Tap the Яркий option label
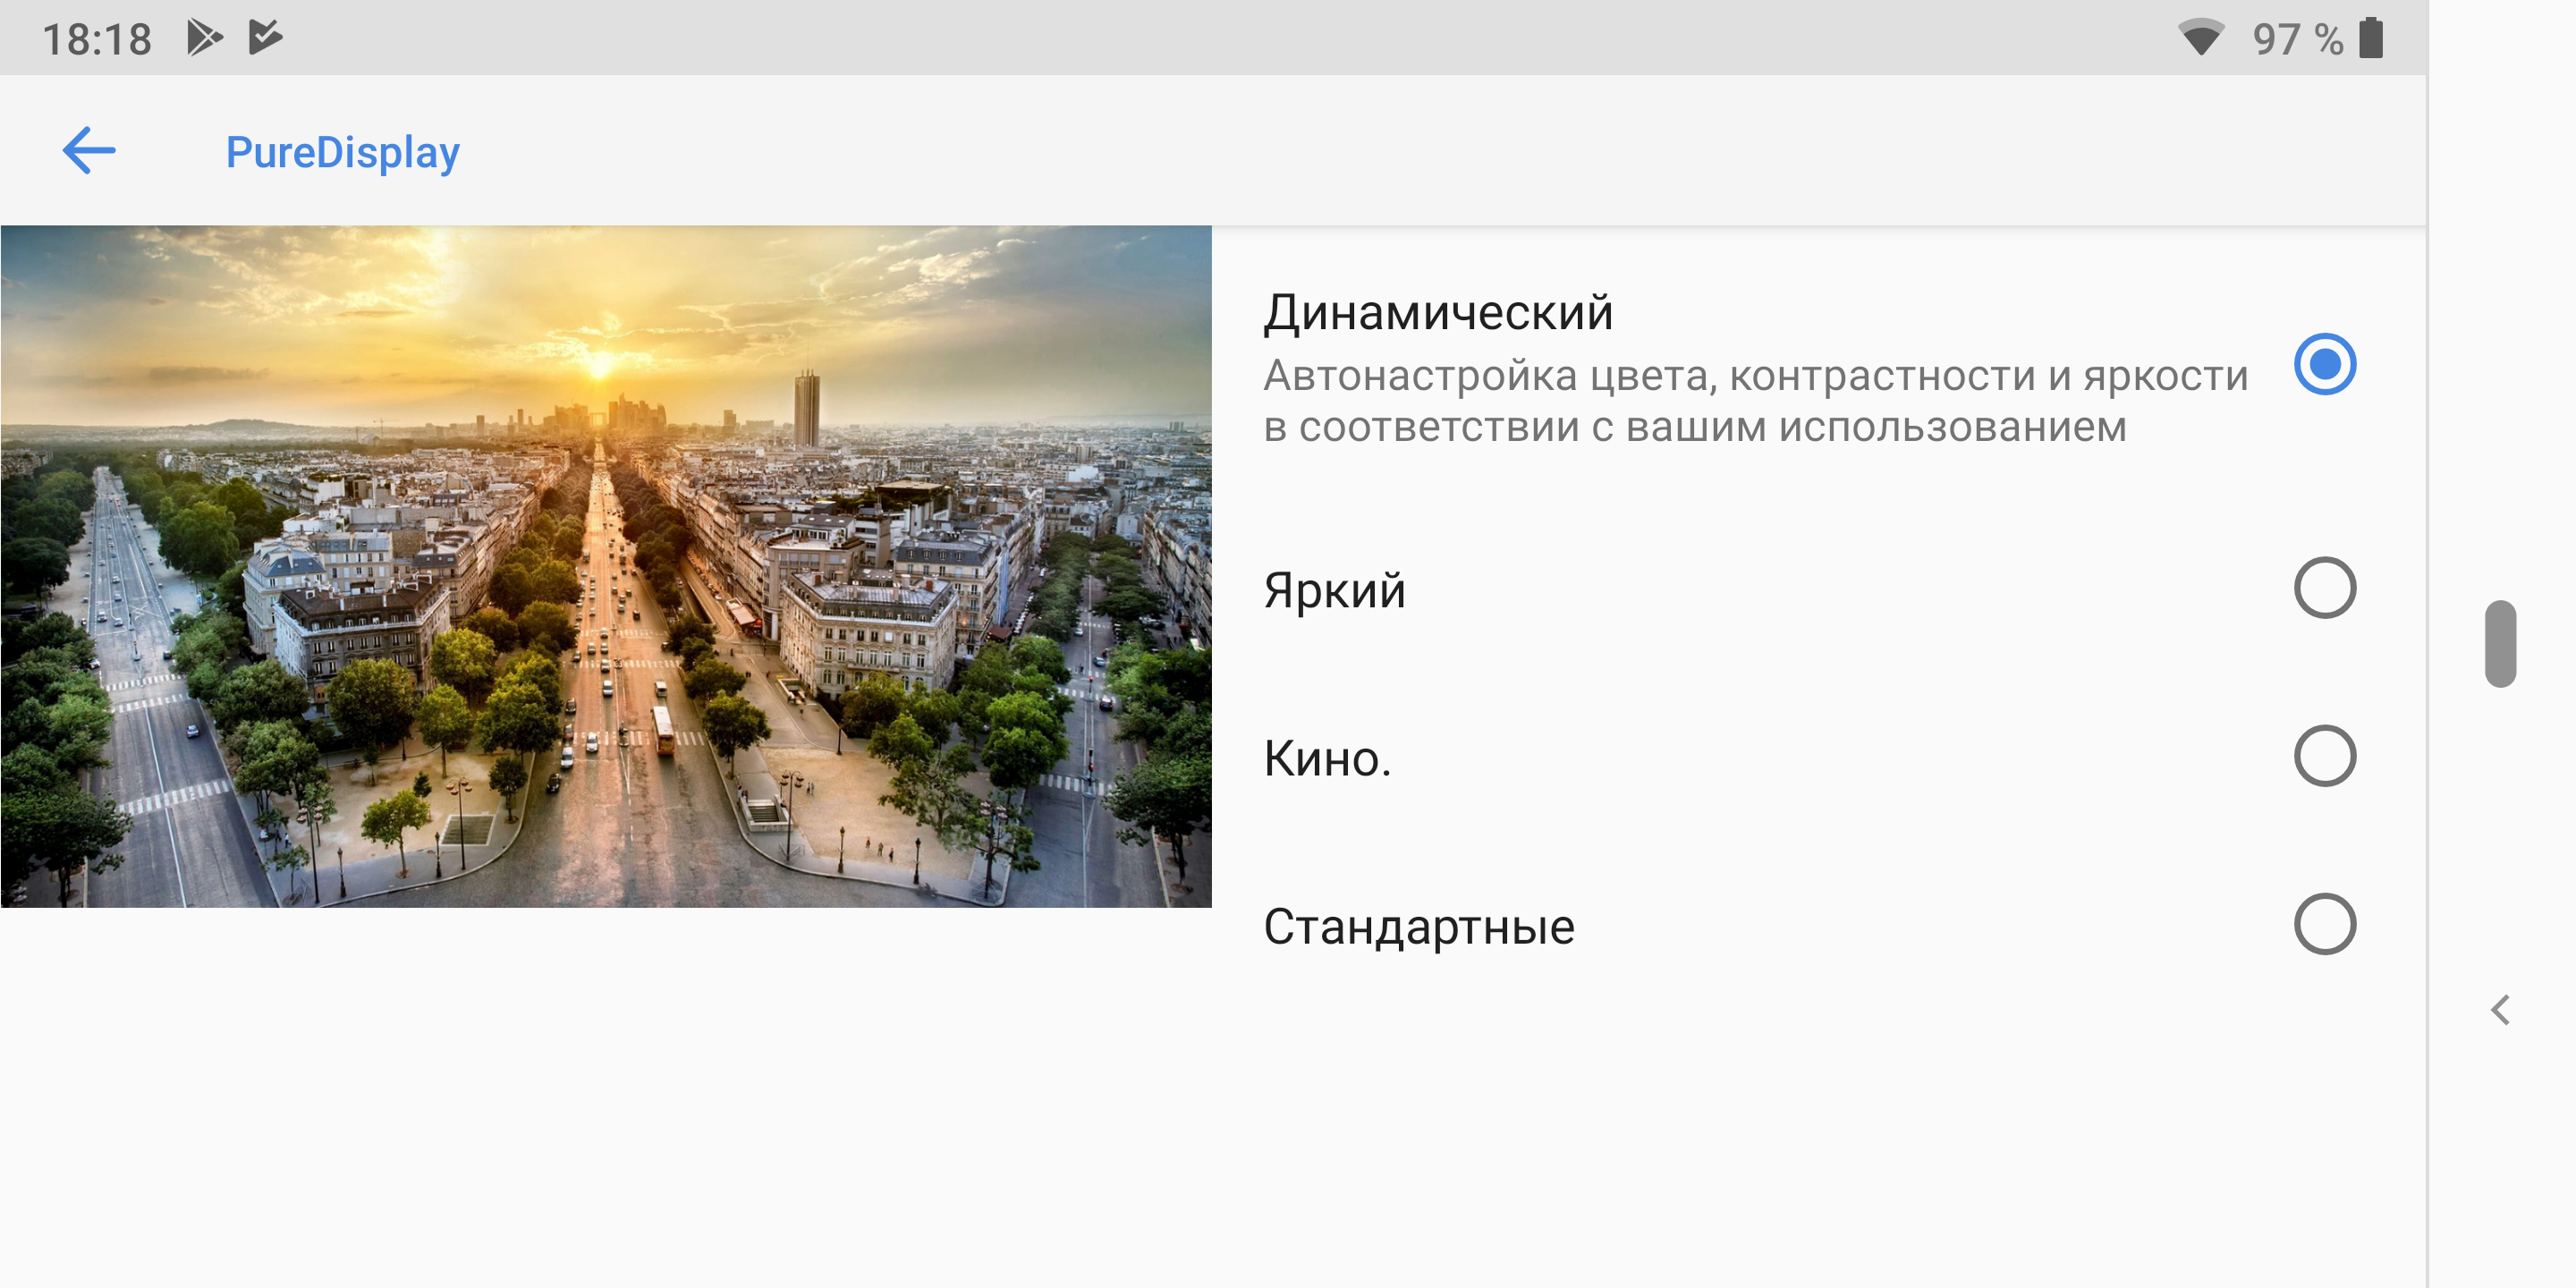The height and width of the screenshot is (1288, 2576). coord(1334,590)
